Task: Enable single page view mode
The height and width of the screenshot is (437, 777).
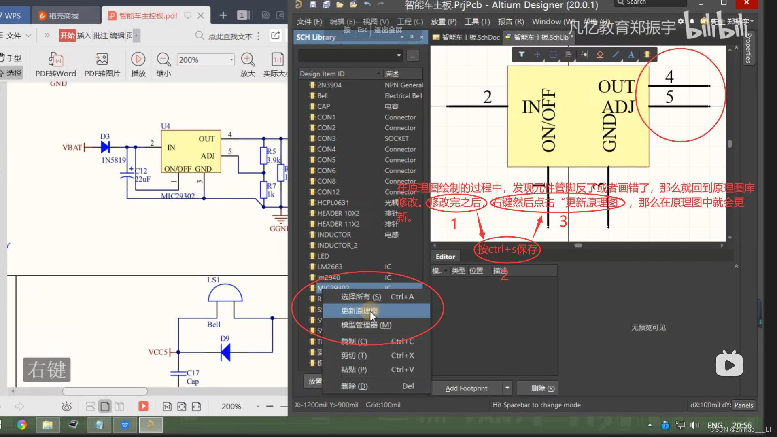Action: click(x=105, y=406)
